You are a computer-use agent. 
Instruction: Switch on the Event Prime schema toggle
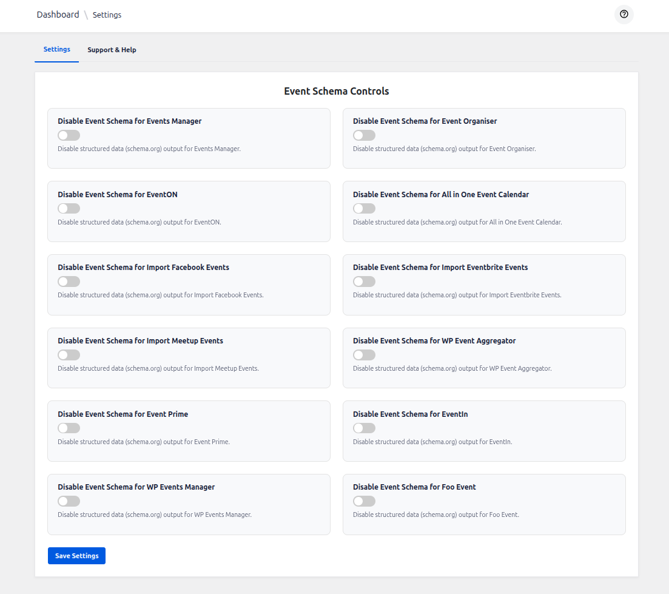pyautogui.click(x=69, y=428)
